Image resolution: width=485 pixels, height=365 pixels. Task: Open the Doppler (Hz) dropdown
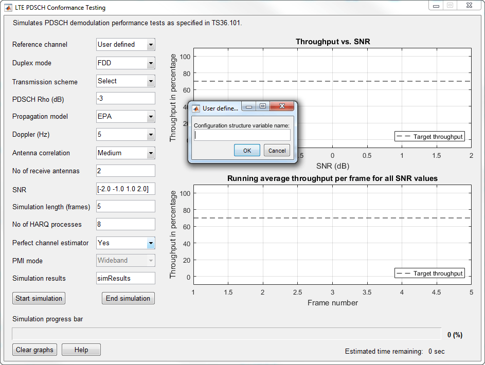125,135
